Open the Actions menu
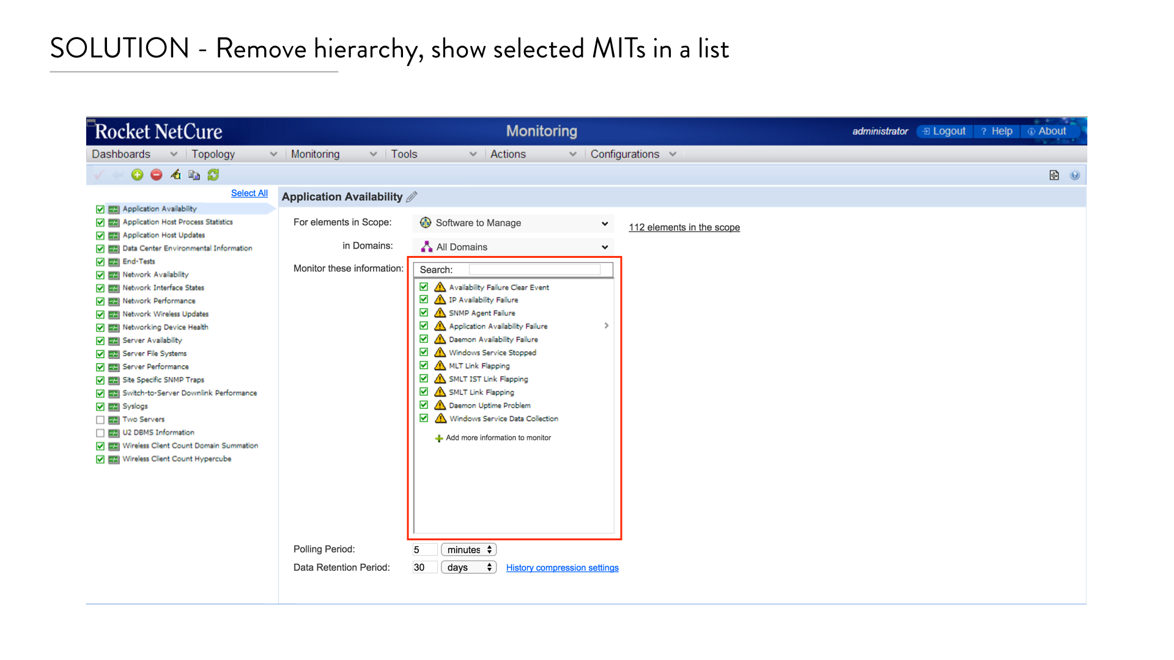This screenshot has width=1174, height=660. click(533, 155)
